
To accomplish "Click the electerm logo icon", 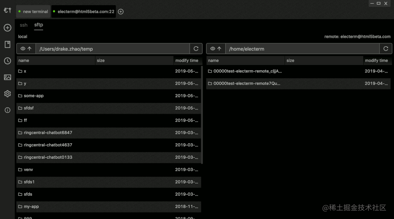I will pyautogui.click(x=8, y=10).
